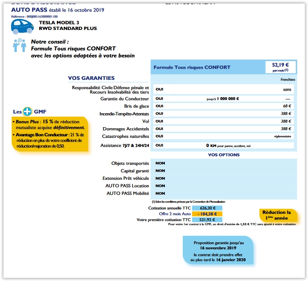Click Bris de glace label

136,106
